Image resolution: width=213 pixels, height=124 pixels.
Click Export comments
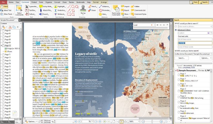tap(125, 10)
